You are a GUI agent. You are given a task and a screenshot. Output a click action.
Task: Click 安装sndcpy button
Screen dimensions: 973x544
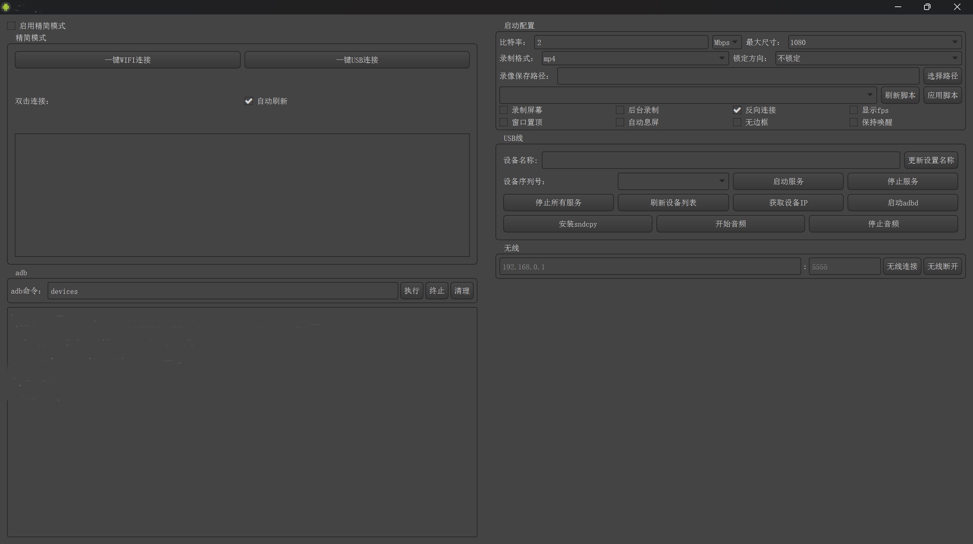coord(578,223)
